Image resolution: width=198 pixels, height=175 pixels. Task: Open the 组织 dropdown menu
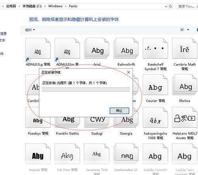point(30,30)
